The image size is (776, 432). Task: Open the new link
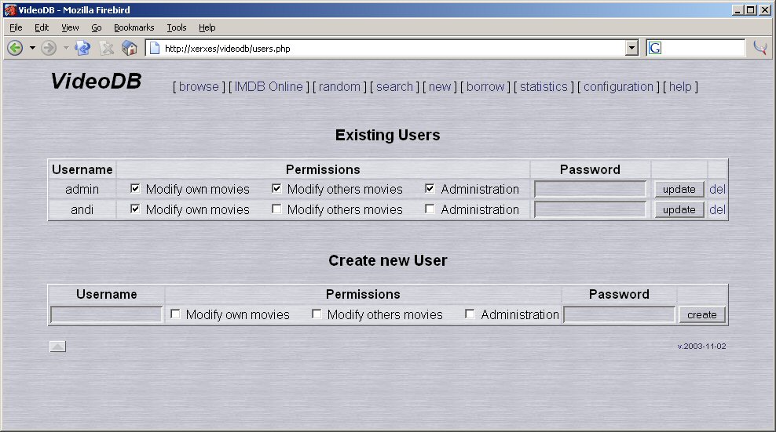coord(440,86)
